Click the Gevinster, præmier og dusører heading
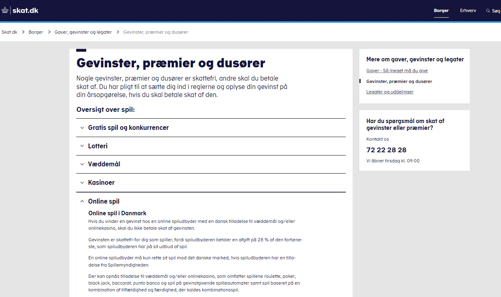Screen dimensions: 501x297 [171, 63]
